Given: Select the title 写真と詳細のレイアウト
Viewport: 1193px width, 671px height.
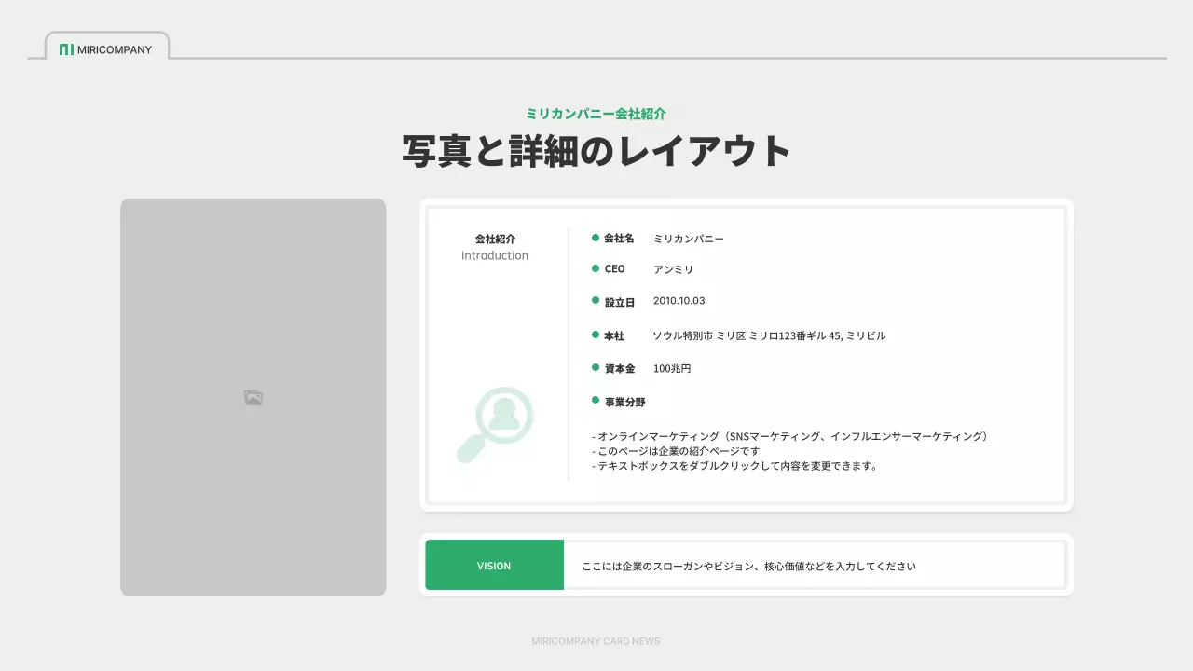Looking at the screenshot, I should 596,149.
